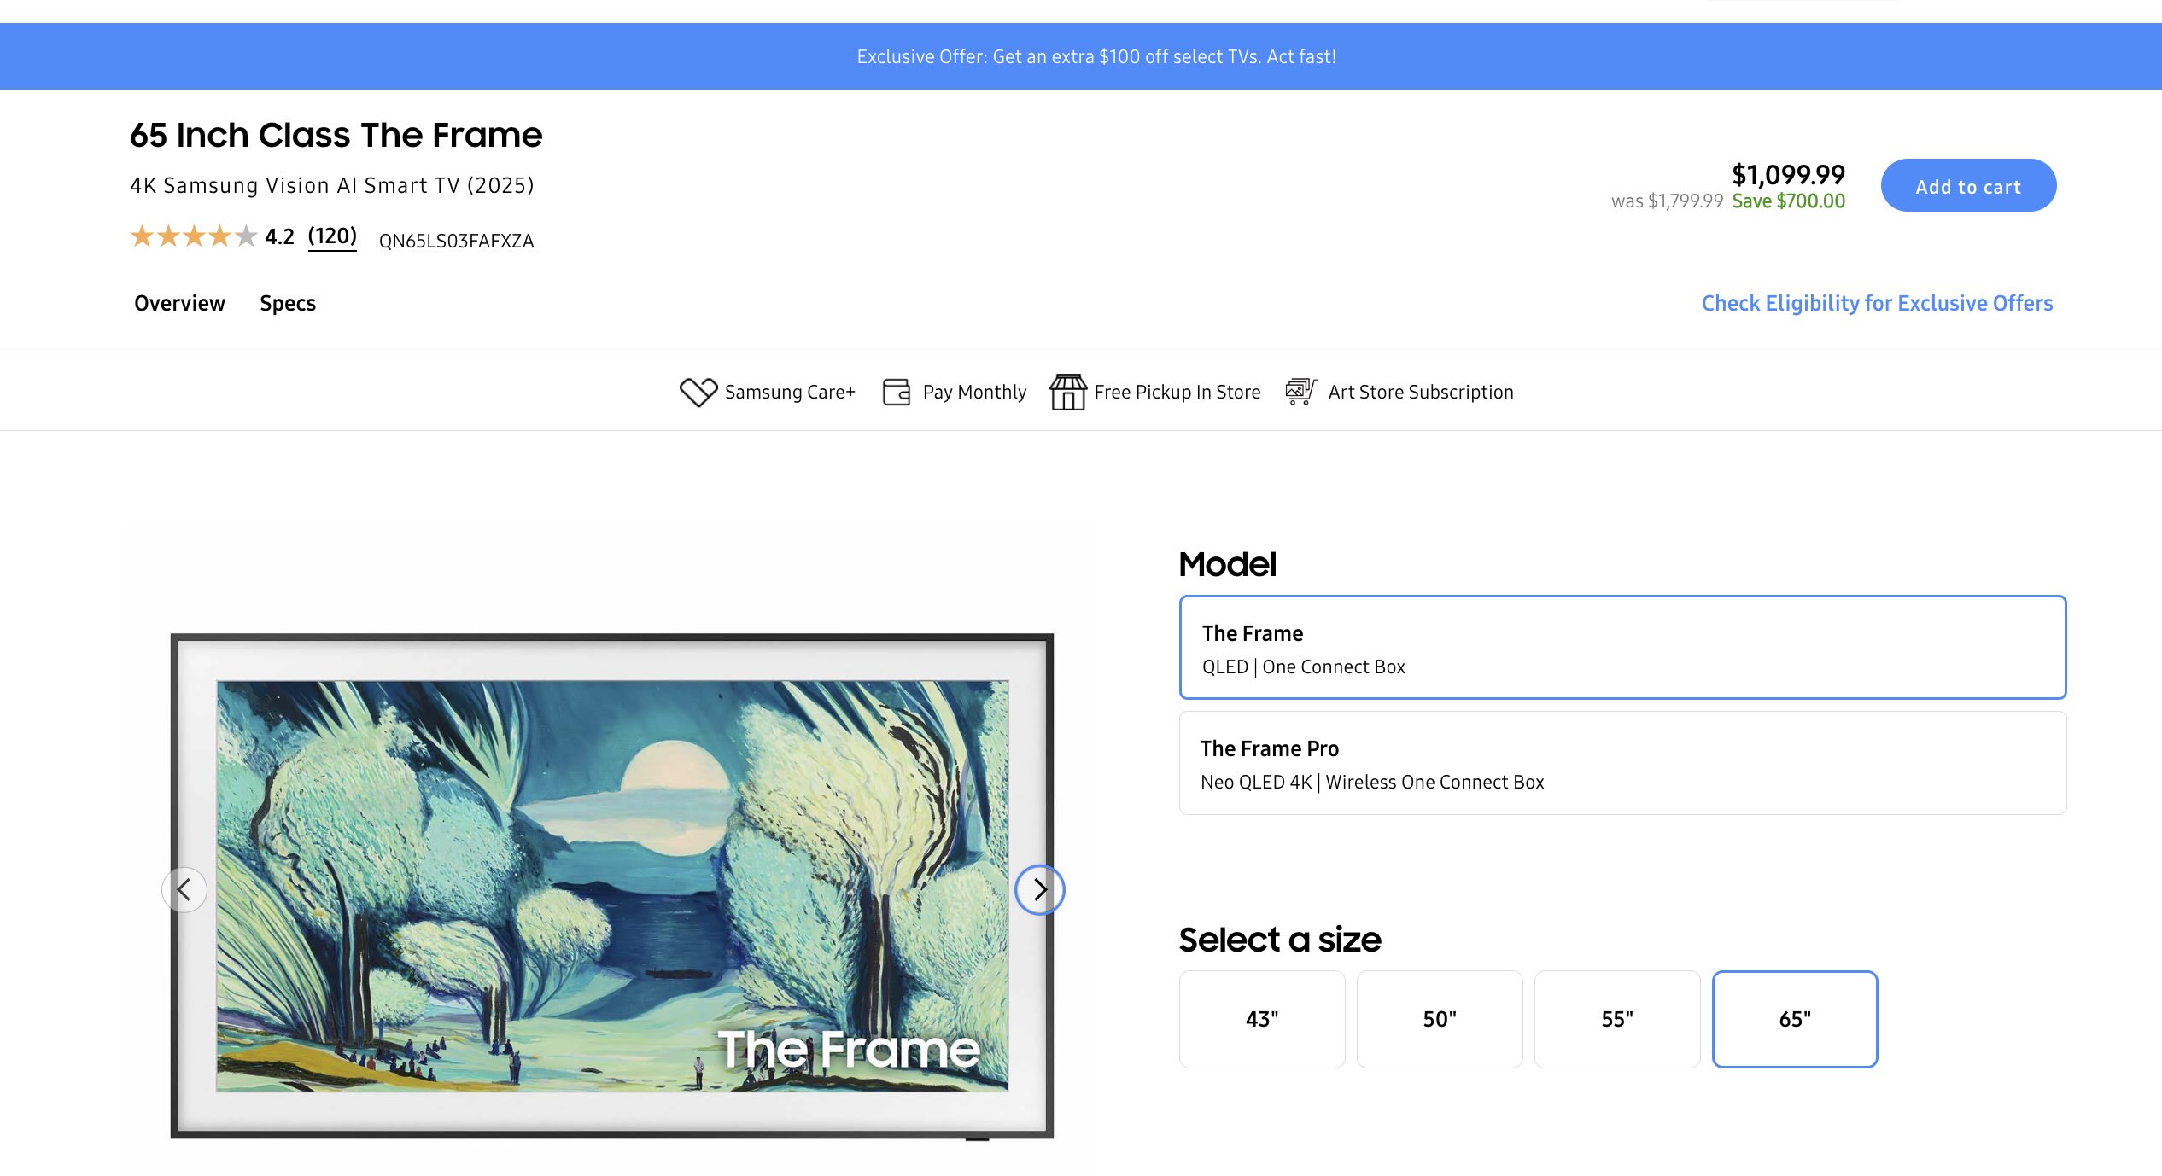This screenshot has width=2162, height=1176.
Task: Click the Free Pickup In Store storefront icon
Action: point(1067,392)
